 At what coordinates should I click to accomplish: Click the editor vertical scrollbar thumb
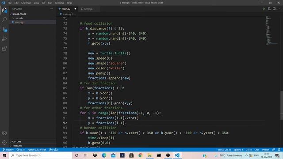(x=282, y=106)
